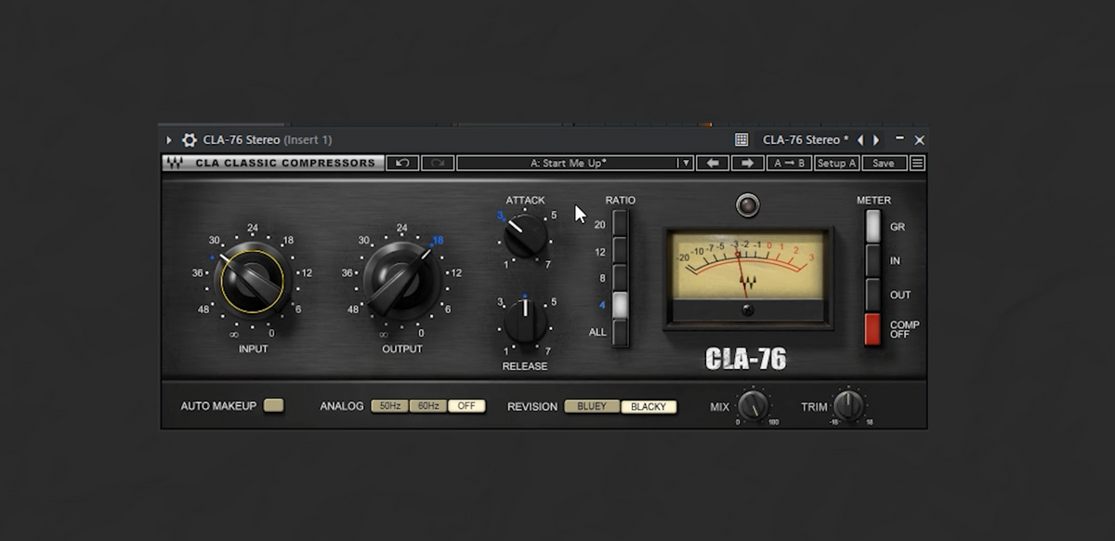Click the 'CLA-76 Stereo (Insert 1)' title text

[x=268, y=140]
